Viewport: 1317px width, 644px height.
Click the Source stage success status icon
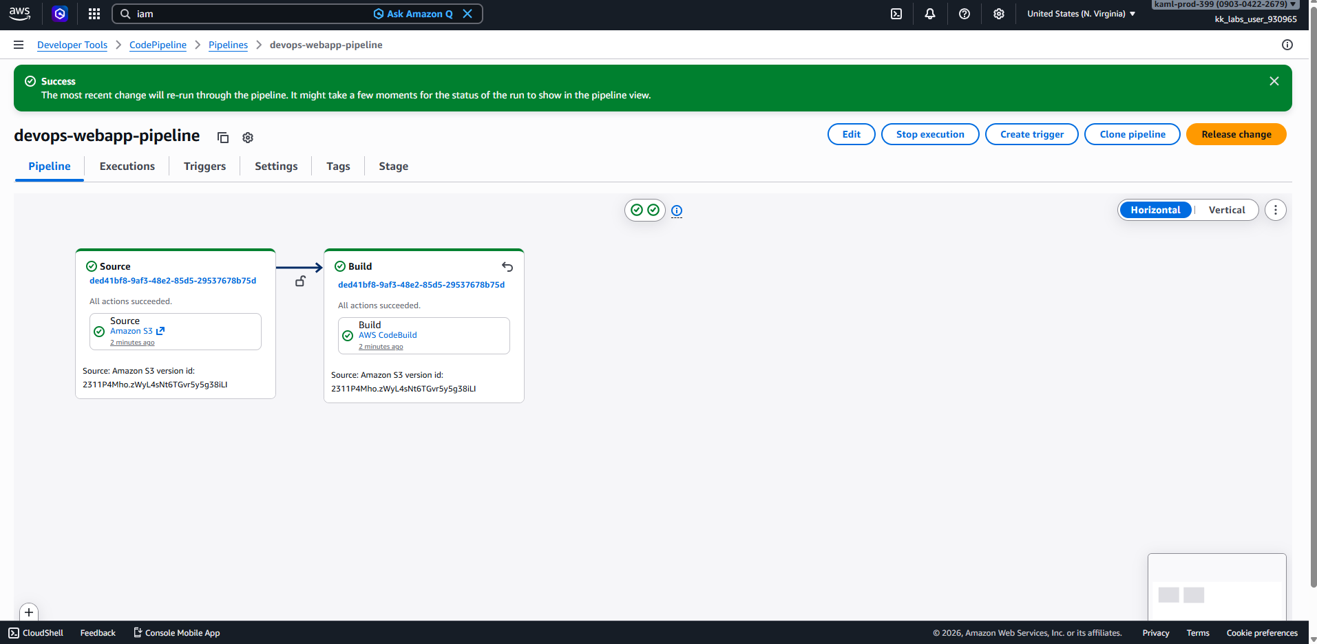(92, 266)
